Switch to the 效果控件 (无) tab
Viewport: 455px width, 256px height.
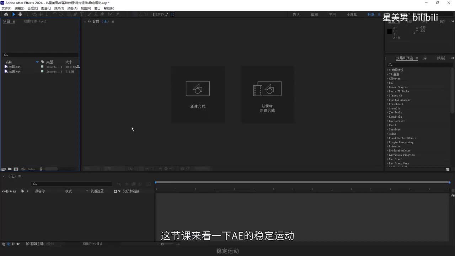tap(35, 21)
